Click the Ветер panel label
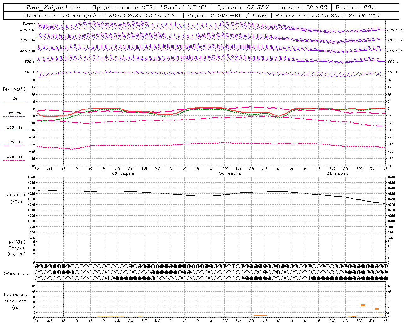This screenshot has width=404, height=323. (29, 24)
